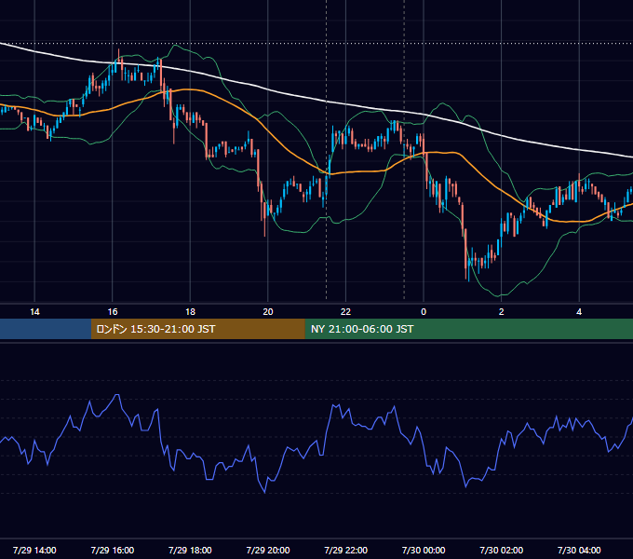This screenshot has height=559, width=633.
Task: Click the 7/30 00:00 date label
Action: tap(424, 550)
